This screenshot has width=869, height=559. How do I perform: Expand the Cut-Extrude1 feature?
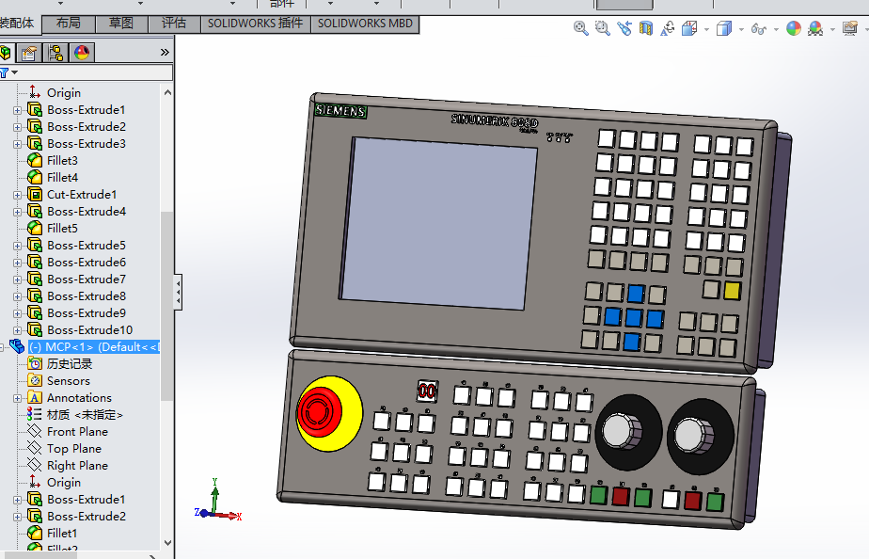coord(17,195)
